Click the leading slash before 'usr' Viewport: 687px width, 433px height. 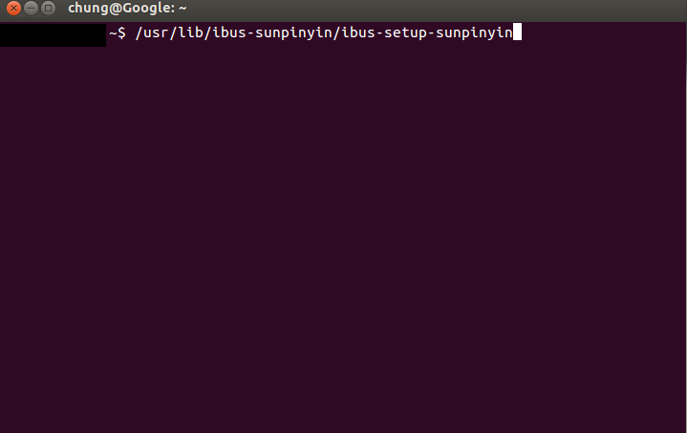pyautogui.click(x=139, y=32)
